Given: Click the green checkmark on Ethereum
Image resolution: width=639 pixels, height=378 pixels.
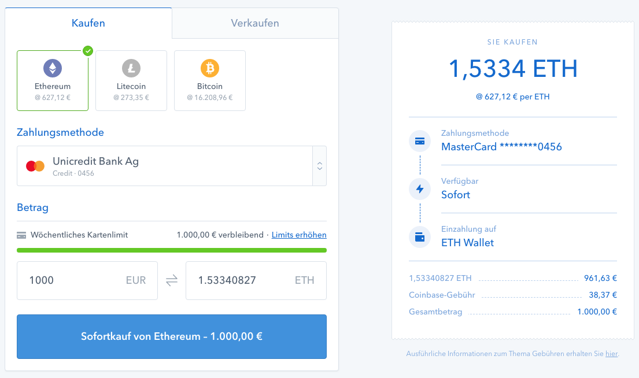Looking at the screenshot, I should click(x=88, y=51).
